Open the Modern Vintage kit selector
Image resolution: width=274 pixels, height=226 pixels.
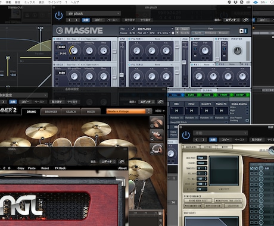click(129, 111)
